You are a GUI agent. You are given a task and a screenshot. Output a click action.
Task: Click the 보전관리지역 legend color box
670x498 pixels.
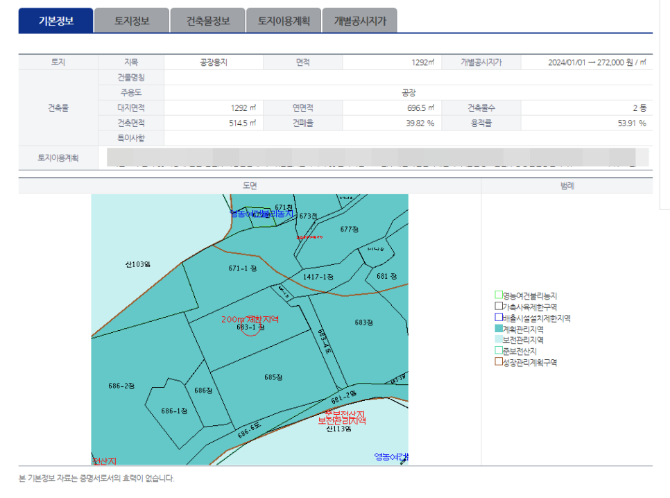click(x=498, y=339)
